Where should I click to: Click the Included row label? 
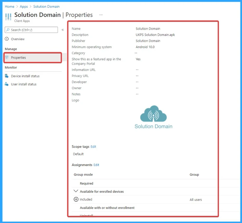pos(86,200)
